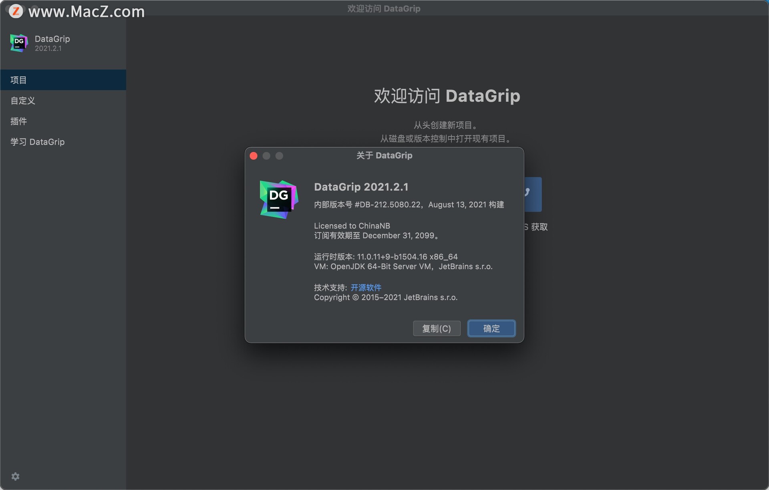The image size is (769, 490).
Task: Open the MacZ website link
Action: [87, 10]
